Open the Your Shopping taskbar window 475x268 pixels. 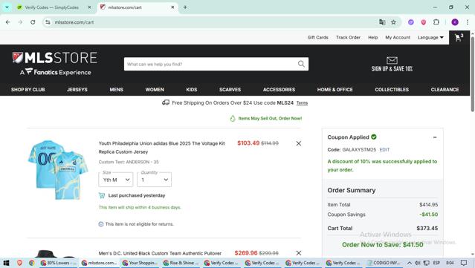pos(140,263)
